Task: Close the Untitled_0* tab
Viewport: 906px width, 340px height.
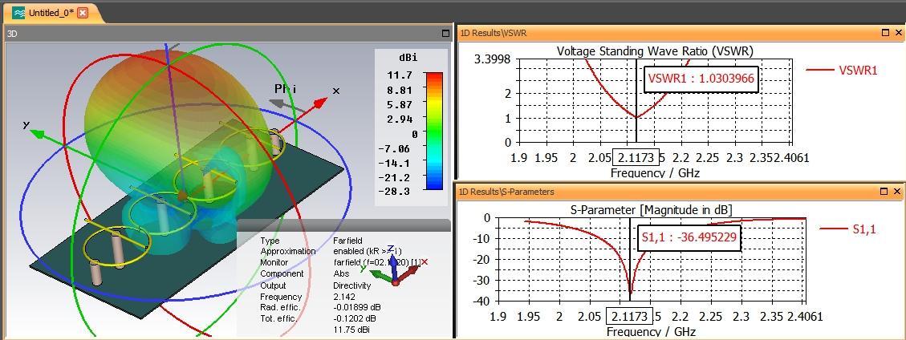Action: 83,13
